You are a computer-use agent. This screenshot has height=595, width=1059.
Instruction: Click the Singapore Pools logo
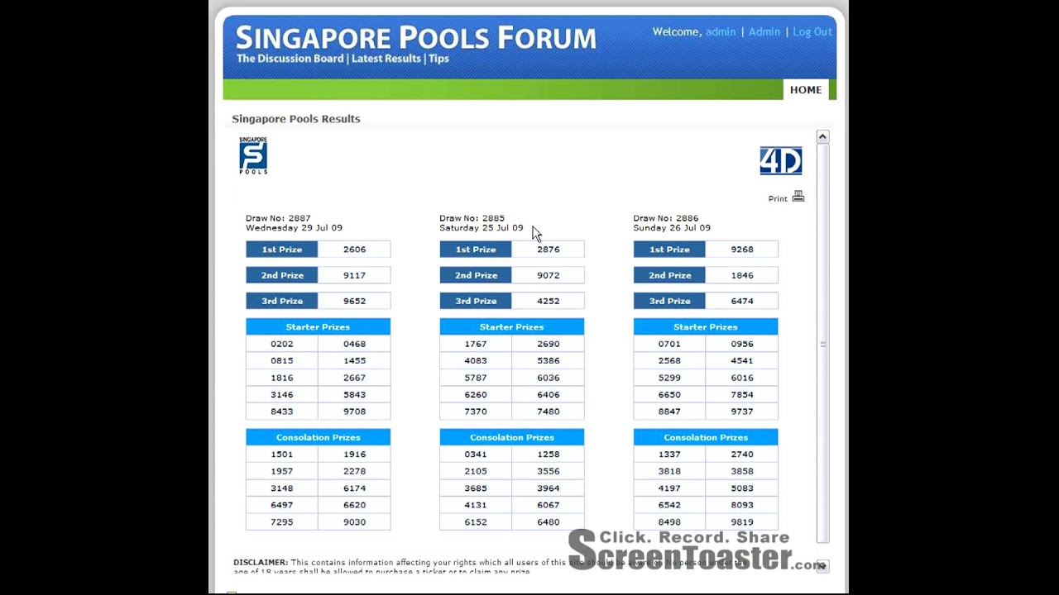(253, 155)
